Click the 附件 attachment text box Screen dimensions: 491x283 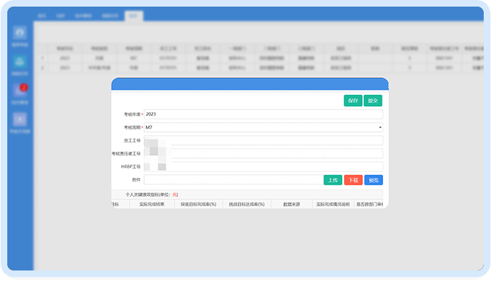[x=233, y=180]
